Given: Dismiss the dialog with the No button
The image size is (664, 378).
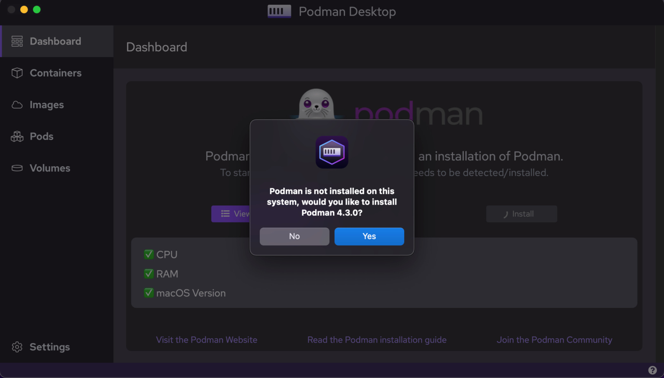Looking at the screenshot, I should point(294,236).
